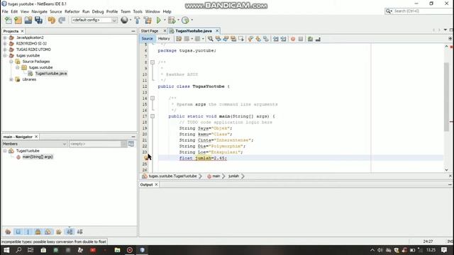Click the Find Selection magnifier icon
The image size is (454, 255).
pos(210,39)
